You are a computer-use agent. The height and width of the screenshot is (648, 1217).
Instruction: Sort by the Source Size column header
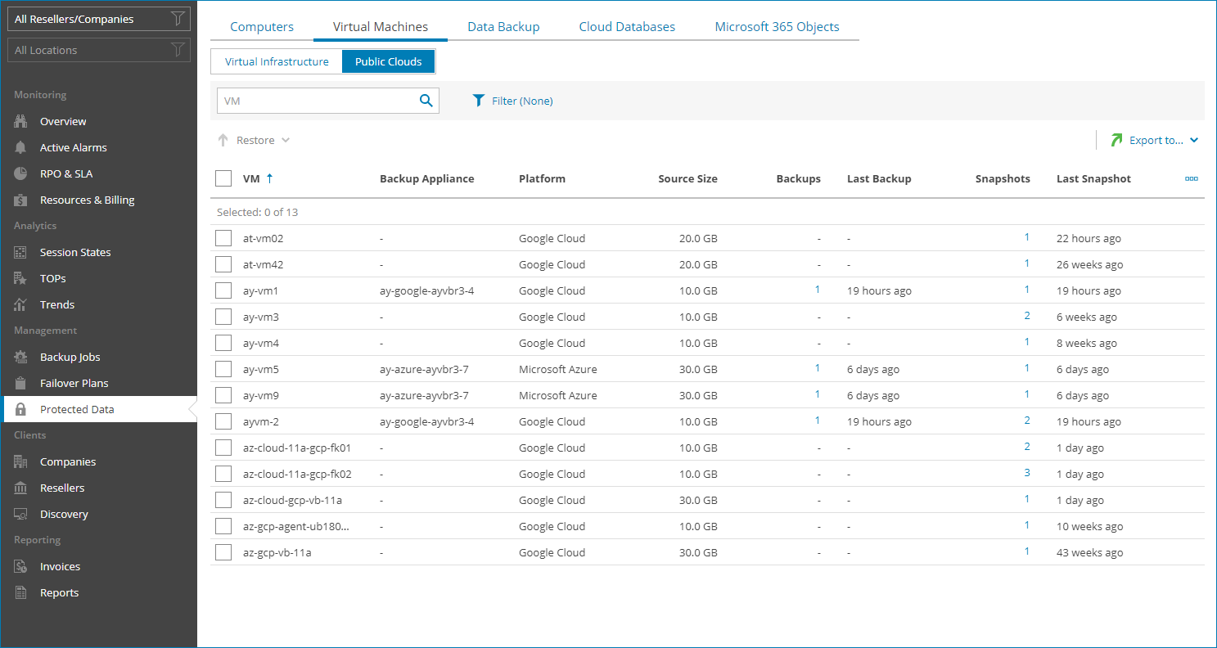coord(687,178)
